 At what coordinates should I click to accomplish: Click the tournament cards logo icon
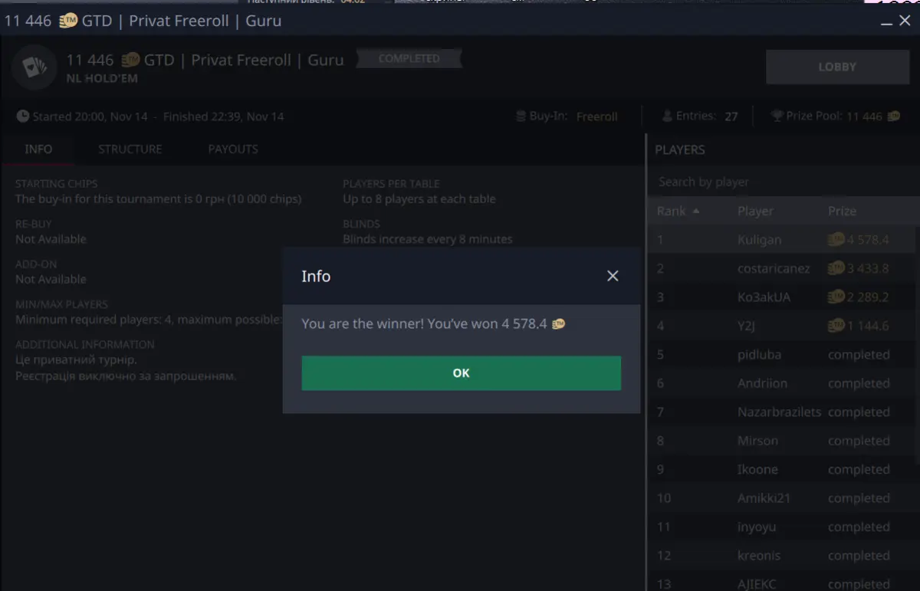point(34,67)
